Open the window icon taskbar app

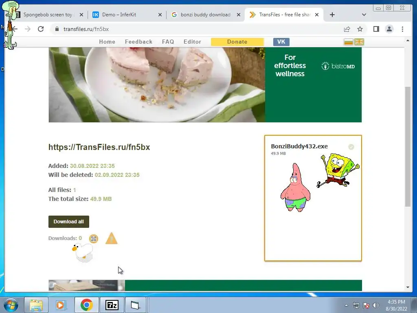pos(135,305)
